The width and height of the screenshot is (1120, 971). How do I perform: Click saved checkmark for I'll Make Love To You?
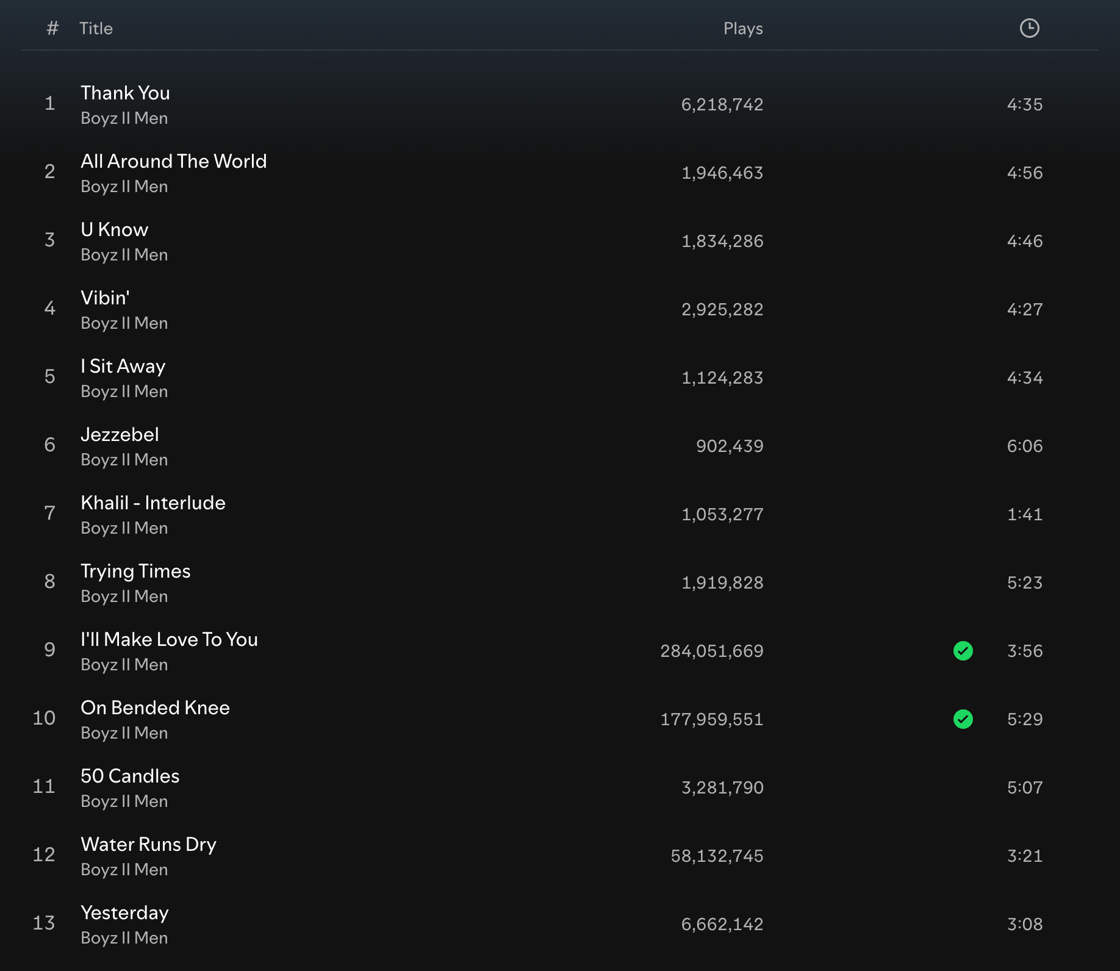963,651
